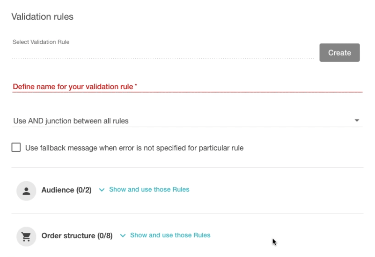The width and height of the screenshot is (375, 257).
Task: Click the chevron icon beside Audience (0/2)
Action: click(102, 190)
